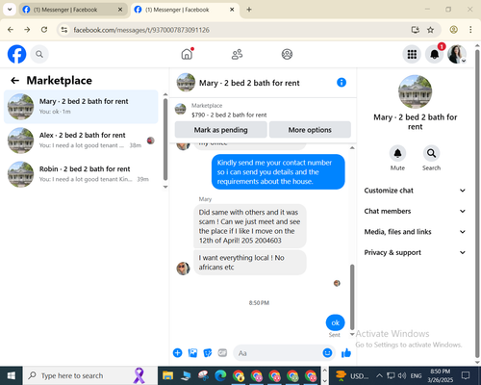Open a new browser tab
This screenshot has width=481, height=385.
tap(249, 10)
